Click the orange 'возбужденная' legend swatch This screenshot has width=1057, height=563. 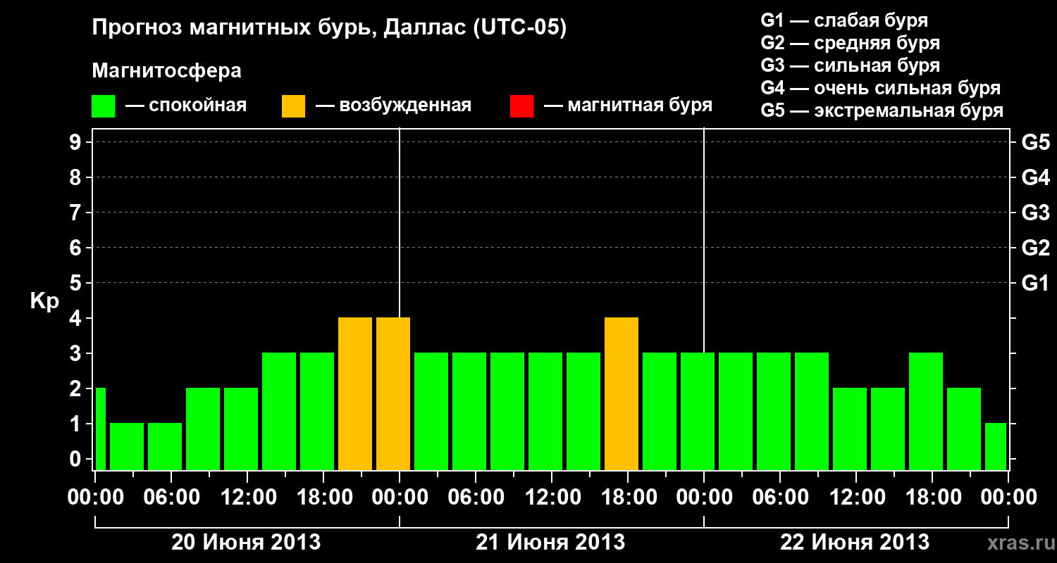[293, 106]
